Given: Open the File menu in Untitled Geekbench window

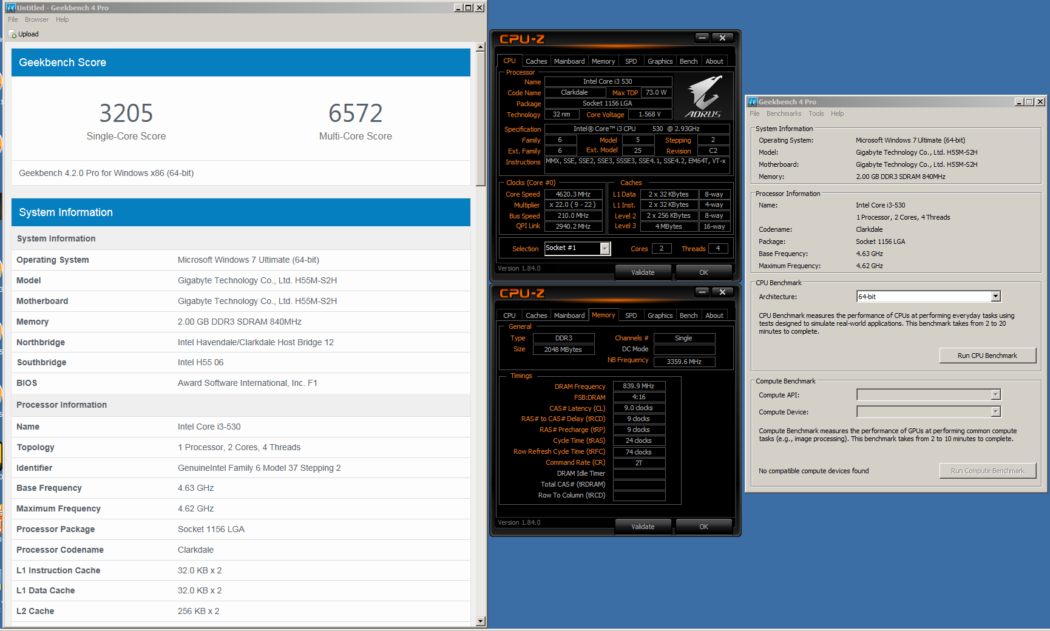Looking at the screenshot, I should 13,19.
